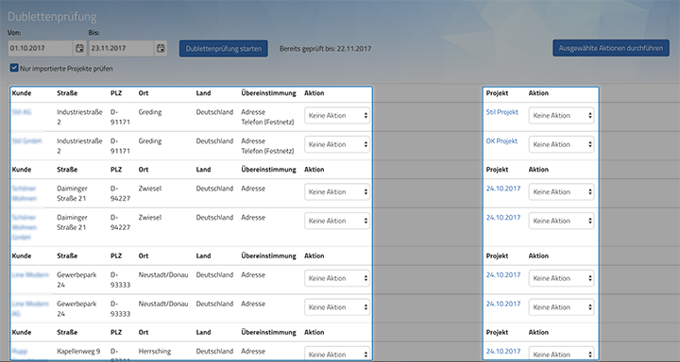Edit the Von date field 01.10.2017
The image size is (680, 362).
click(41, 48)
